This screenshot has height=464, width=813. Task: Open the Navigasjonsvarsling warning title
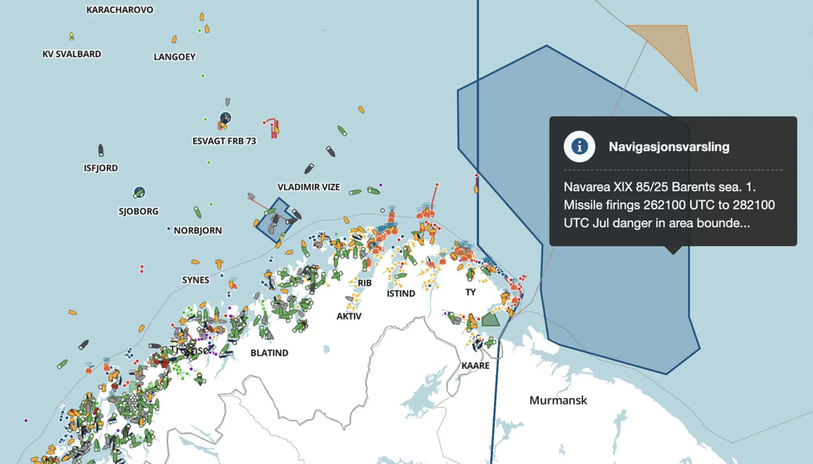coord(669,147)
